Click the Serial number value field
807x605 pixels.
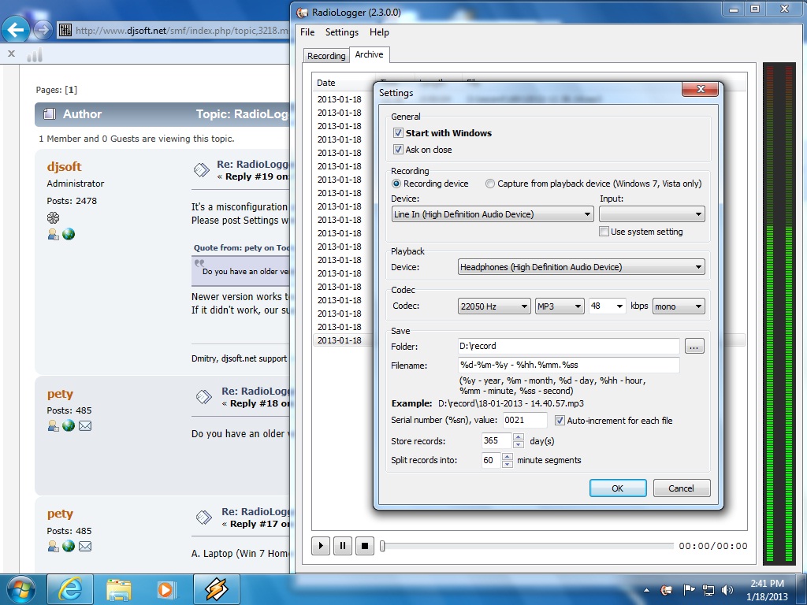[525, 421]
